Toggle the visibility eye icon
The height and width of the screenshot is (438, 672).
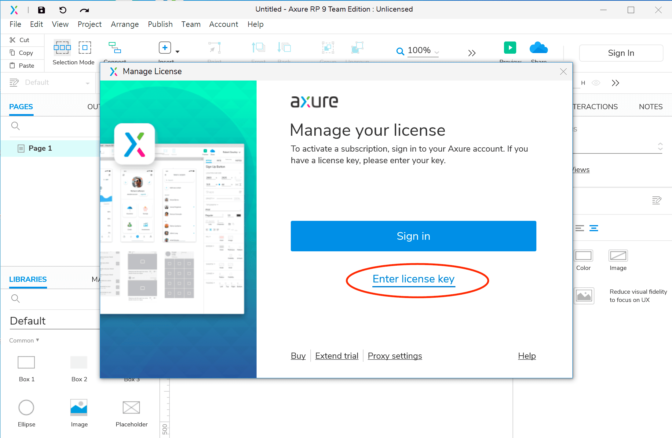click(x=596, y=83)
